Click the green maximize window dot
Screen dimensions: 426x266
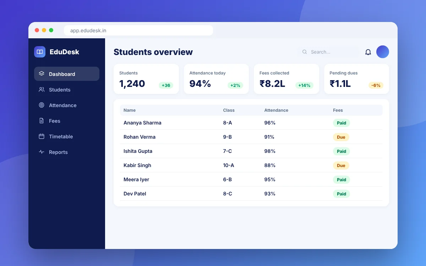point(51,30)
